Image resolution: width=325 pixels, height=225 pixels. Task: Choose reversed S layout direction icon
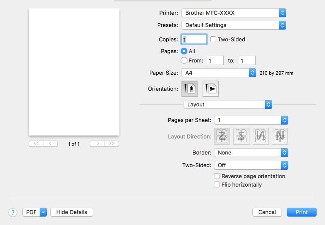point(241,136)
